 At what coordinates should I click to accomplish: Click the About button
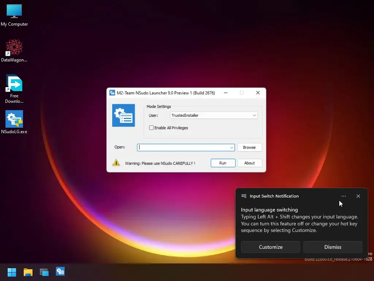click(249, 163)
